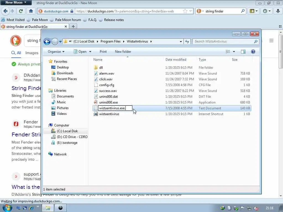The width and height of the screenshot is (283, 212).
Task: Open the New Moon application menu
Action: 16,2
